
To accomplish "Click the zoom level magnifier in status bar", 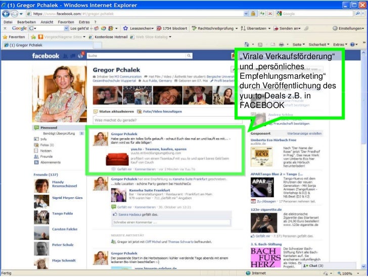I will tap(339, 273).
